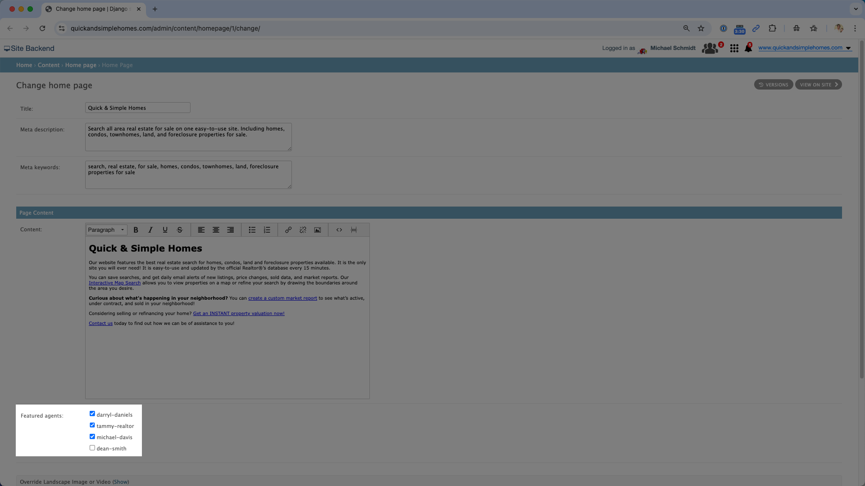This screenshot has height=486, width=865.
Task: Align text left in content editor
Action: [x=201, y=230]
